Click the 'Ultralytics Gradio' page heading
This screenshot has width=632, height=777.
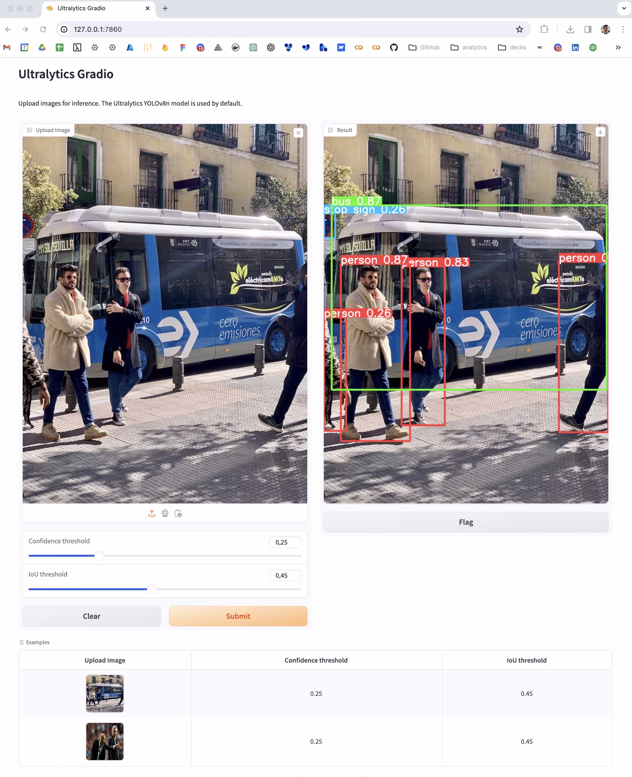66,74
